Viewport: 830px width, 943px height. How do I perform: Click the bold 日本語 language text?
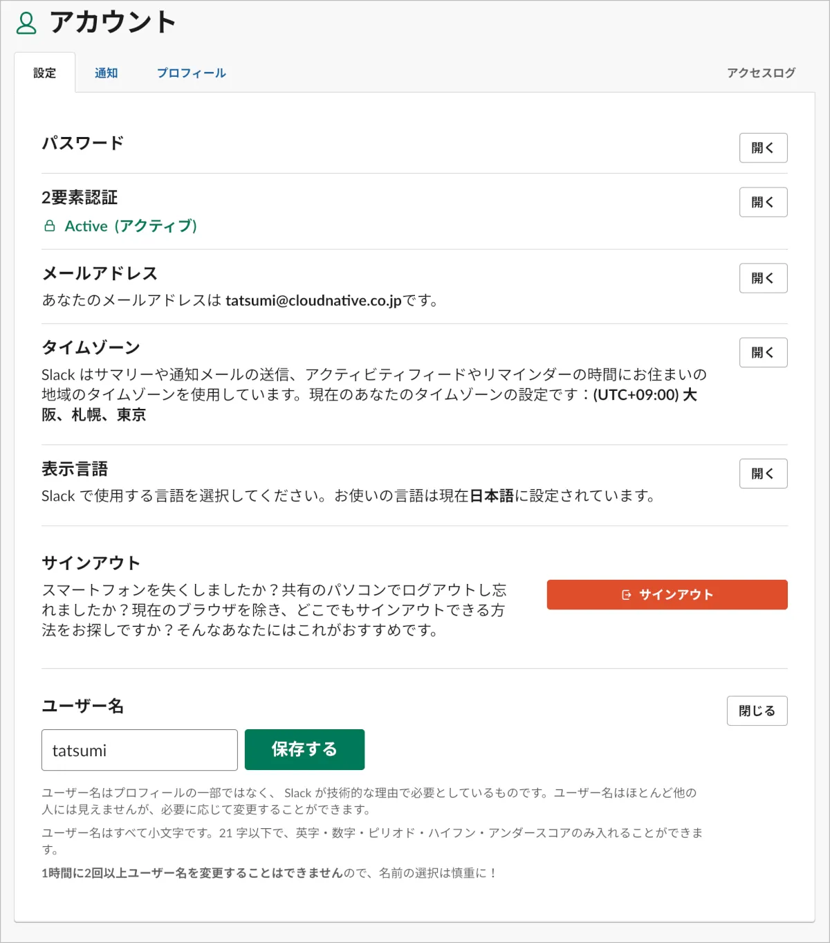coord(492,495)
